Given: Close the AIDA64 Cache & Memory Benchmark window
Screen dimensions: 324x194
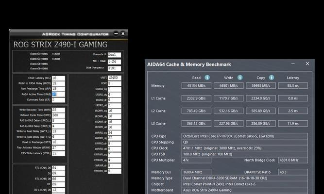Looking at the screenshot, I should coord(307,64).
